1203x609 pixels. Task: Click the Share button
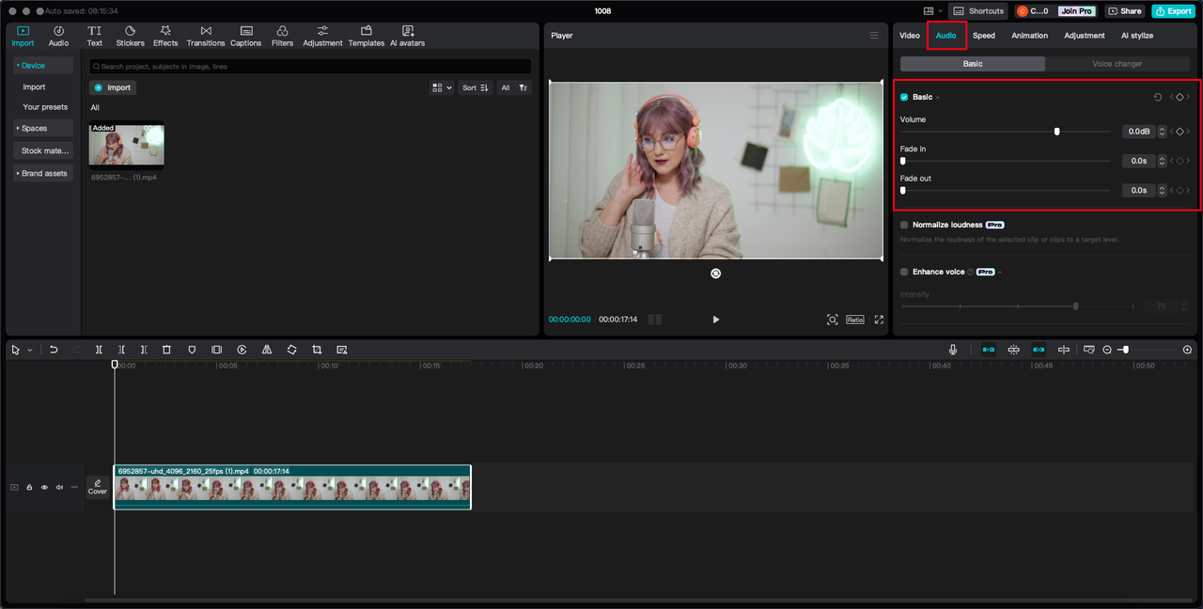(1125, 11)
